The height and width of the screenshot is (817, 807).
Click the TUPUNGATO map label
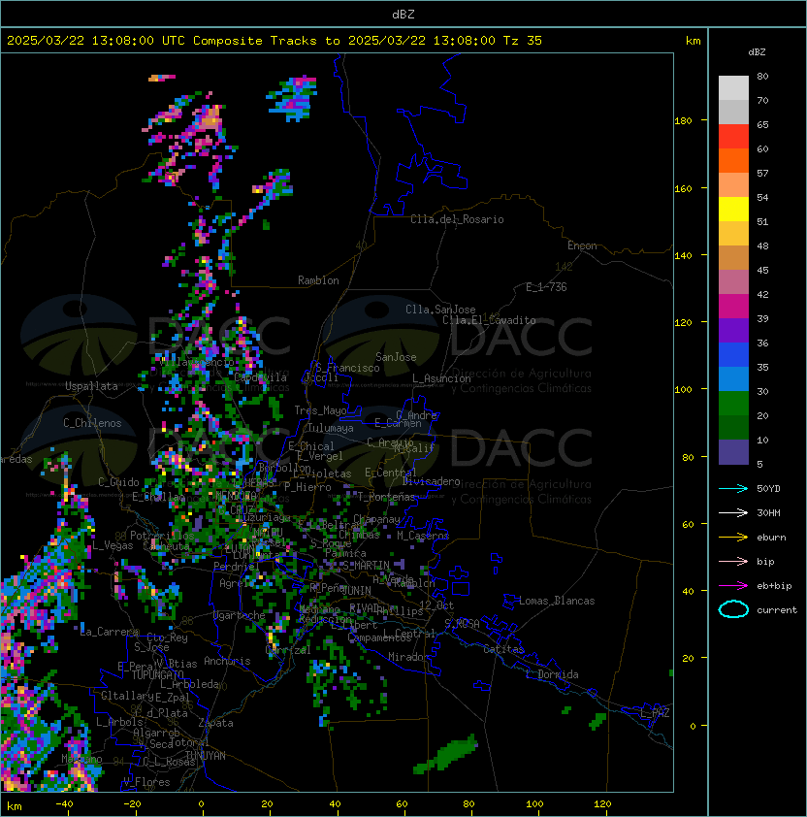157,675
